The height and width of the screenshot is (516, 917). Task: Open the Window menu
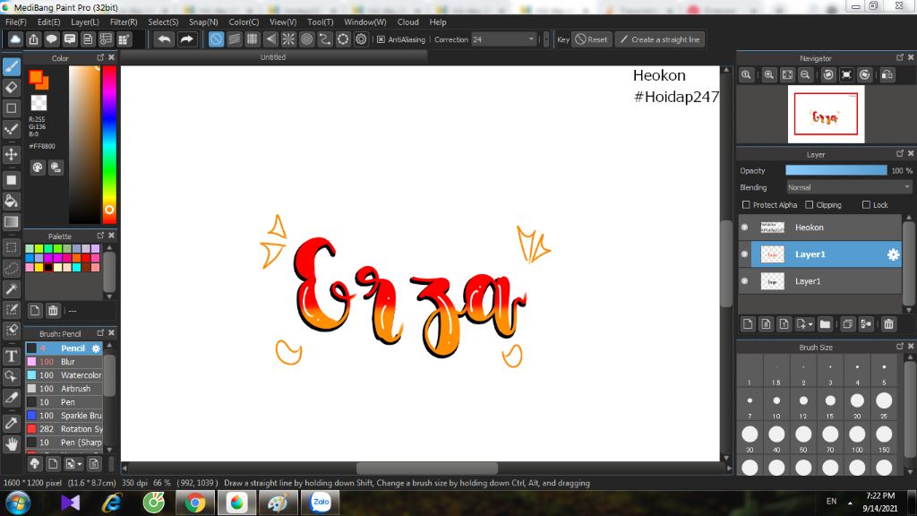point(365,21)
